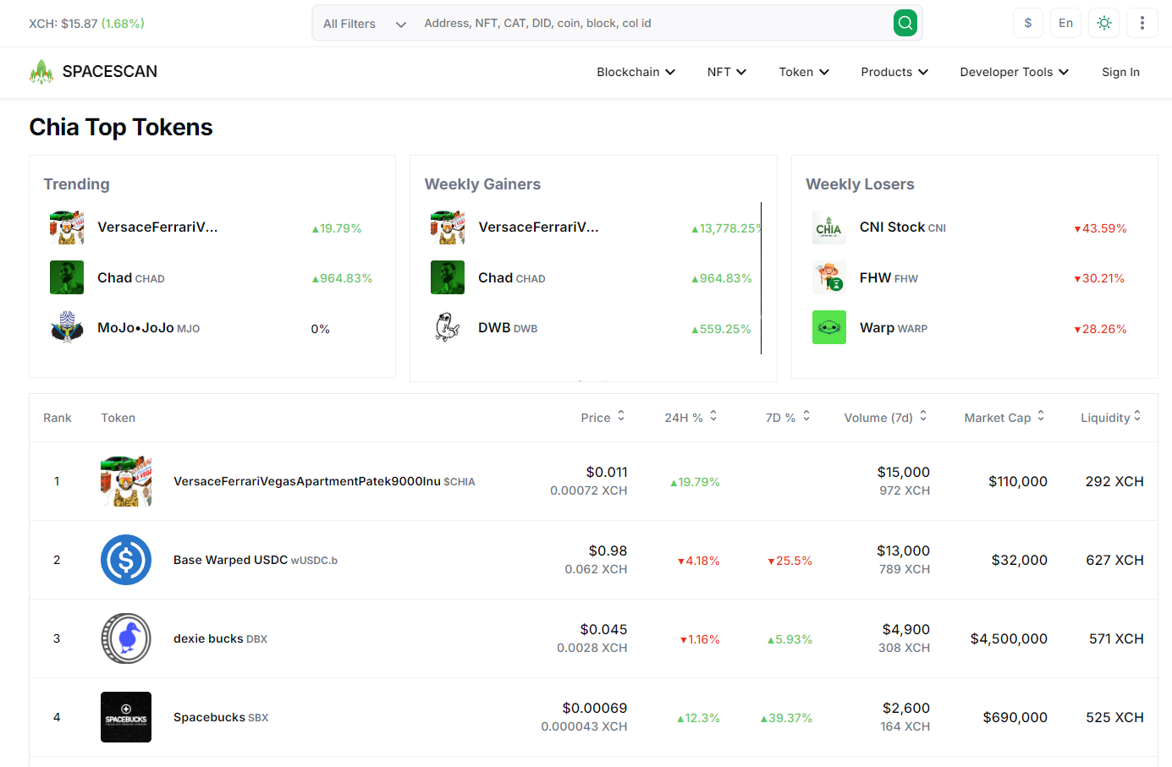
Task: Click the green search magnifier button
Action: [905, 23]
